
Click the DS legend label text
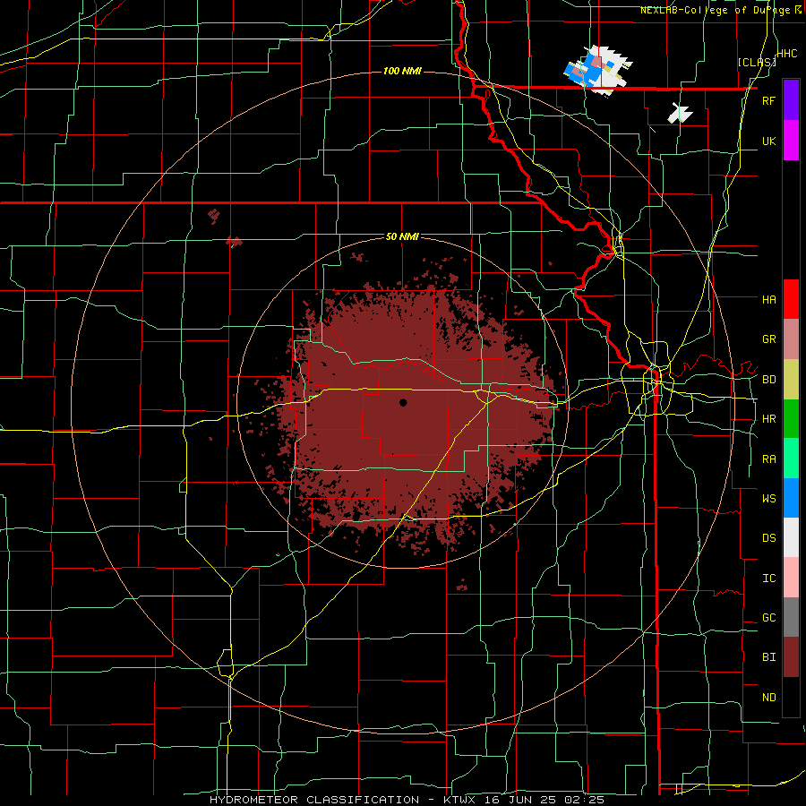(x=768, y=538)
